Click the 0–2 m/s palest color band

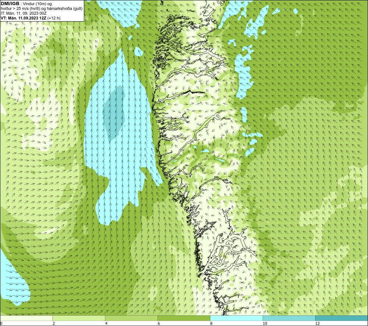[26, 318]
